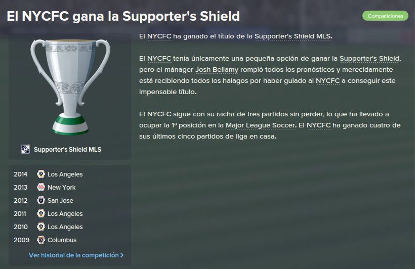Select the Supporter's Shield MLS label under trophy
415x269 pixels.
click(x=67, y=150)
